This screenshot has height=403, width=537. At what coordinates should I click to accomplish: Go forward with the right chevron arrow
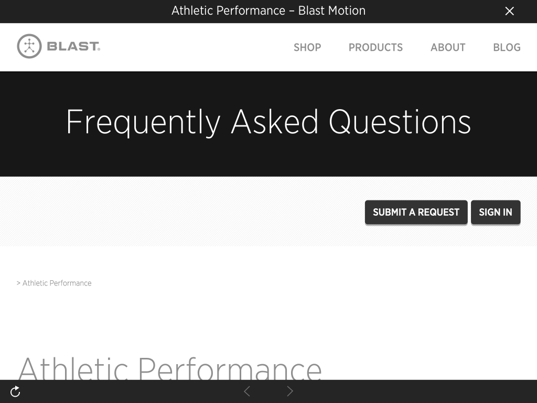[x=289, y=391]
